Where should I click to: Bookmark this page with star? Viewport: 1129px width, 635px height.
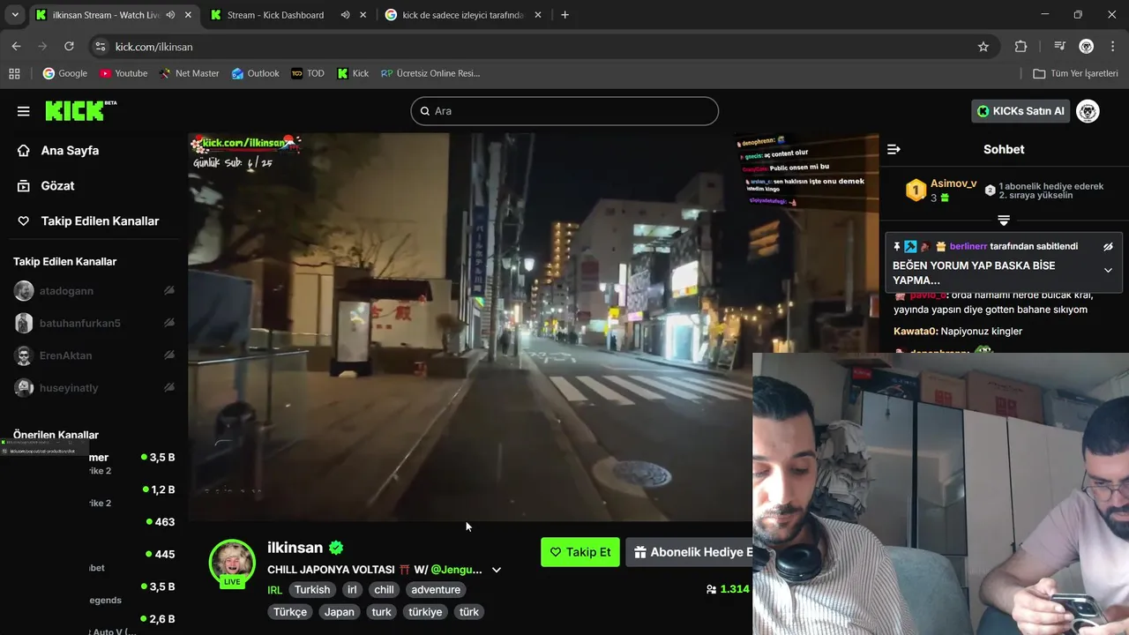click(983, 47)
